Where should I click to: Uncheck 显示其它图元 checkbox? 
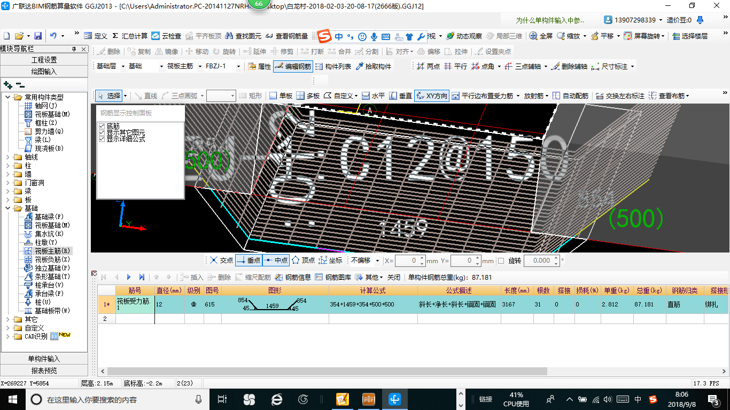pos(102,132)
